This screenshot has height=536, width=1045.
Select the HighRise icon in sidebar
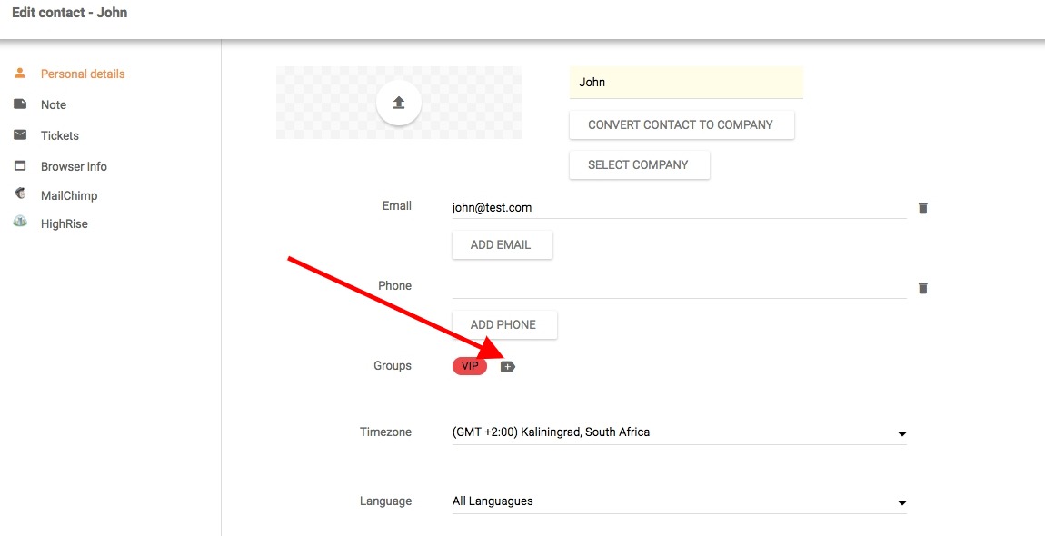tap(20, 222)
